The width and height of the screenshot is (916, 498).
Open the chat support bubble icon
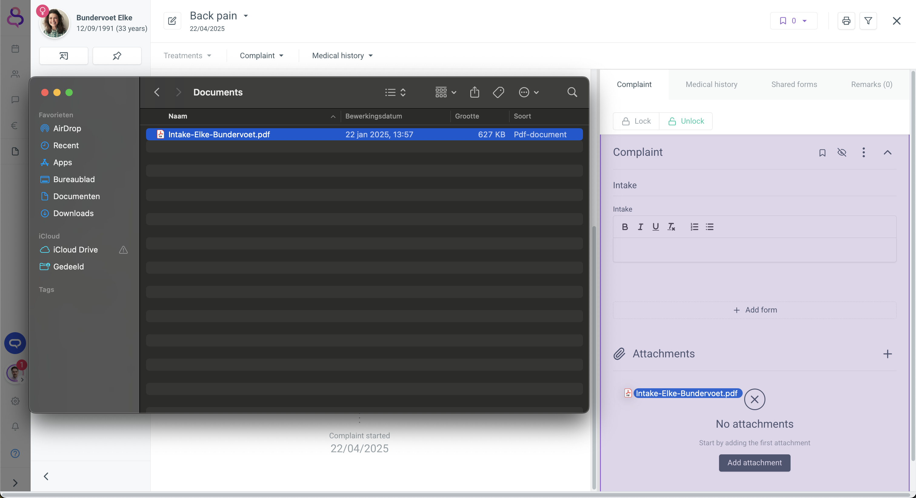point(15,343)
